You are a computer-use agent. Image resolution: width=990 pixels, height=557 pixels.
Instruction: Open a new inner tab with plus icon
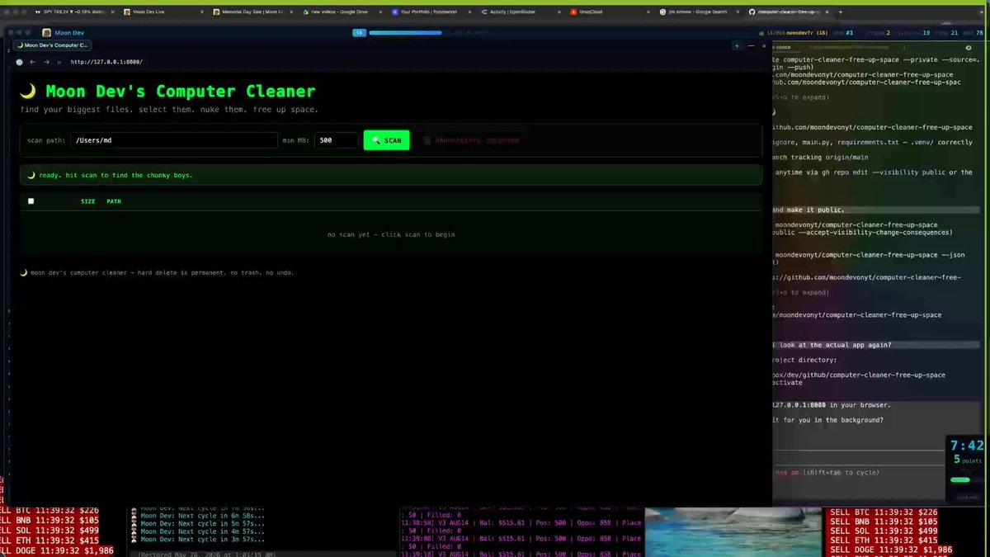pyautogui.click(x=737, y=46)
